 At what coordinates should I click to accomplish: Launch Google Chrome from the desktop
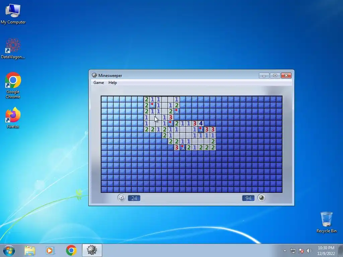(x=13, y=85)
